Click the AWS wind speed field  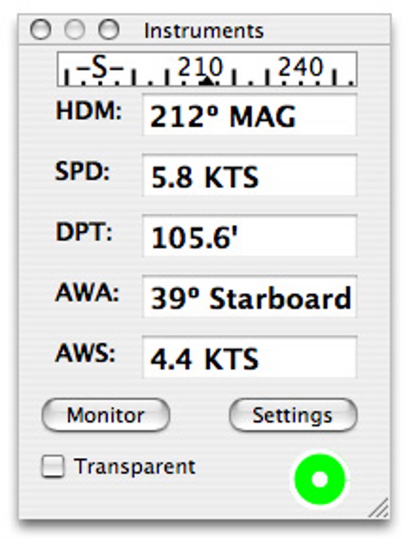[250, 358]
